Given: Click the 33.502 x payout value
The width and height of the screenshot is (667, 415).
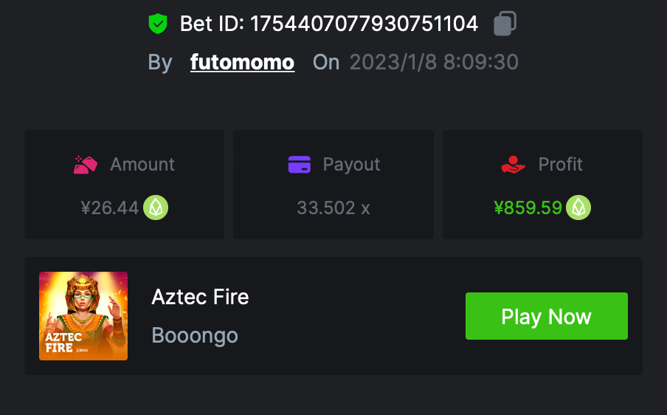Looking at the screenshot, I should coord(333,208).
